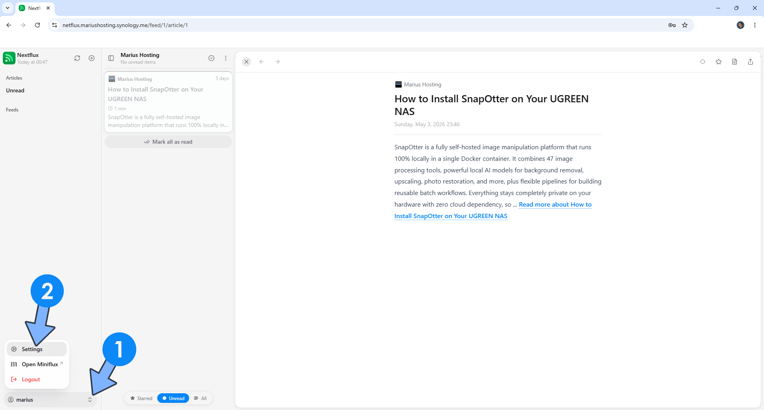Open the Read more about SnapOtter link

point(493,210)
